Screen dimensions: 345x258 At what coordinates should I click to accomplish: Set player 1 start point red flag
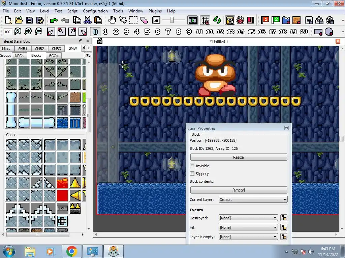click(x=265, y=20)
